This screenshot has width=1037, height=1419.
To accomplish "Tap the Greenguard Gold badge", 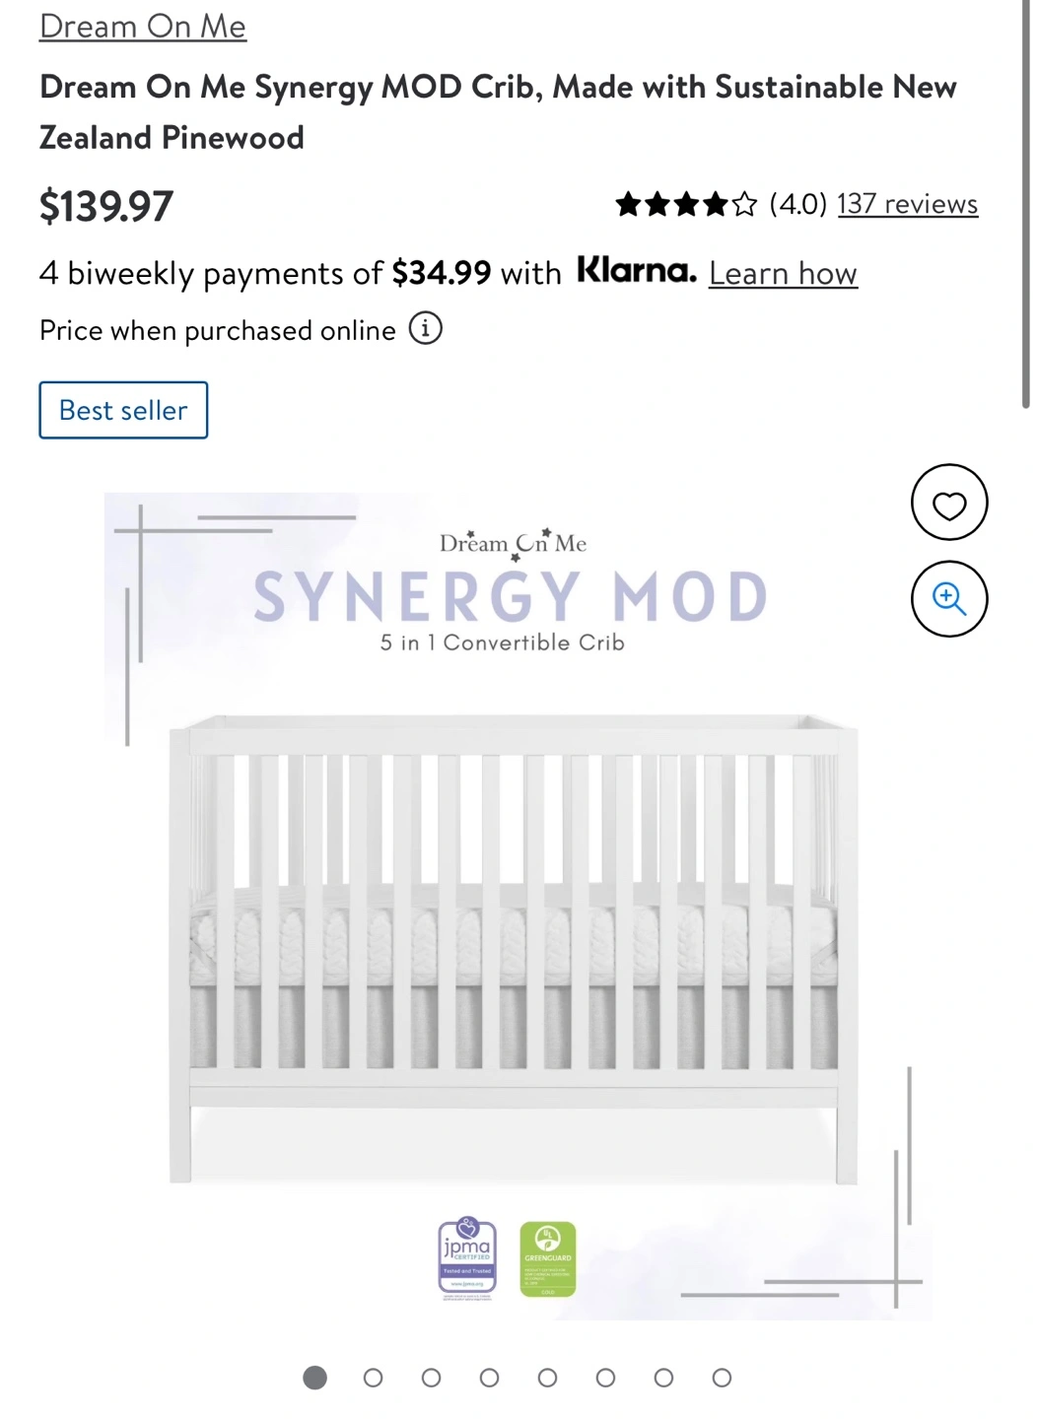I will coord(548,1258).
